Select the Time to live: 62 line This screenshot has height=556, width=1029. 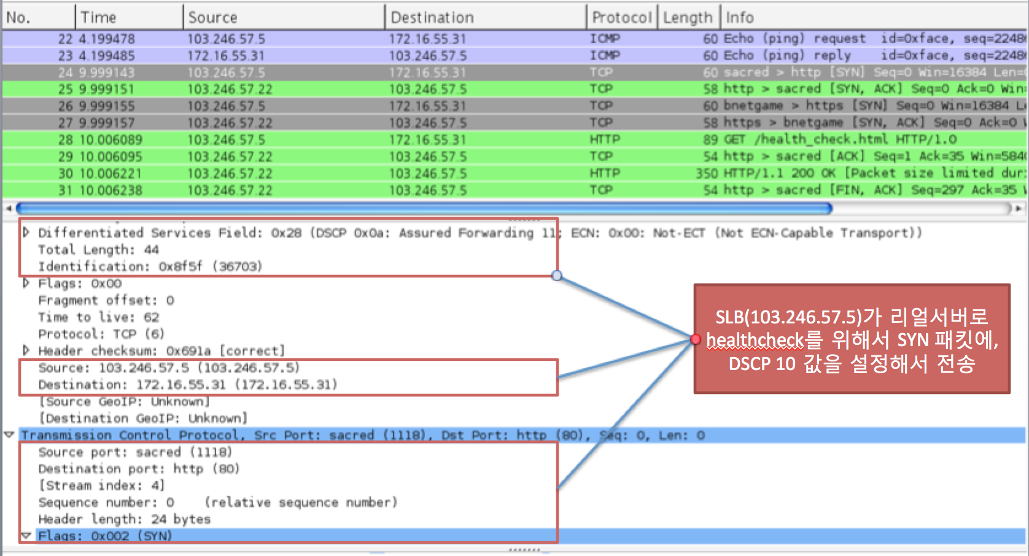(x=98, y=317)
